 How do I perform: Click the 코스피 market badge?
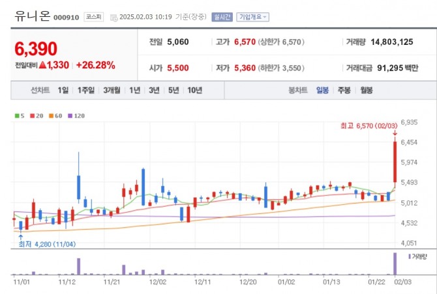click(93, 18)
